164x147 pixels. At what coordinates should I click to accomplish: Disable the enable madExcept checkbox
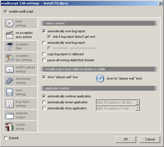pyautogui.click(x=6, y=12)
